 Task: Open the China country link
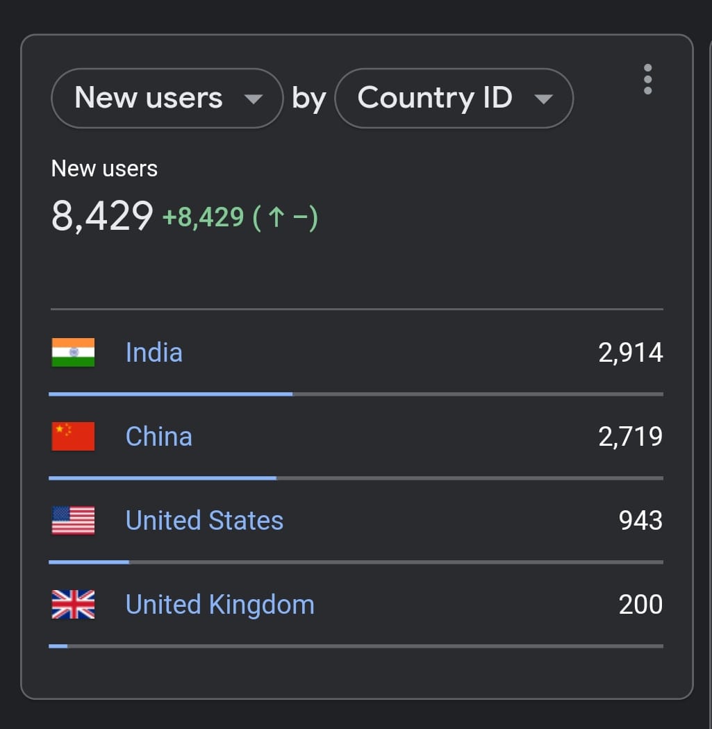[159, 437]
